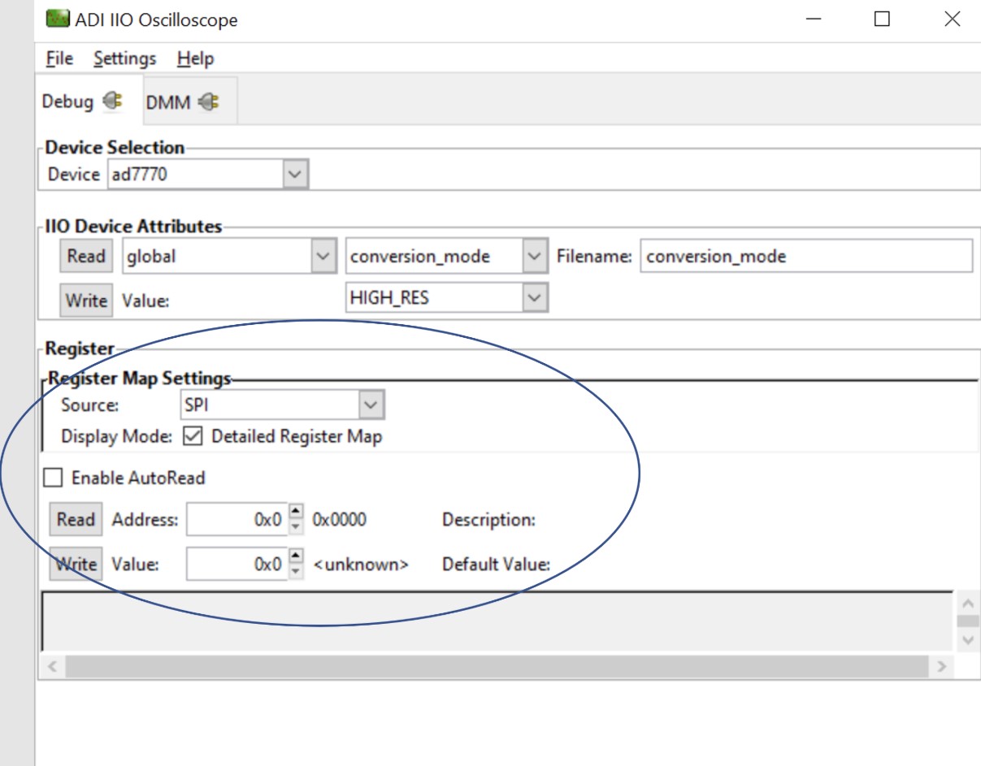
Task: Uncheck Detailed Register Map checkbox
Action: pos(193,436)
